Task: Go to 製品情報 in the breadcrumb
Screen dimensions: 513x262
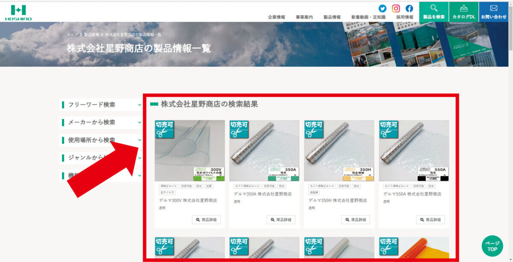Action: pyautogui.click(x=91, y=35)
